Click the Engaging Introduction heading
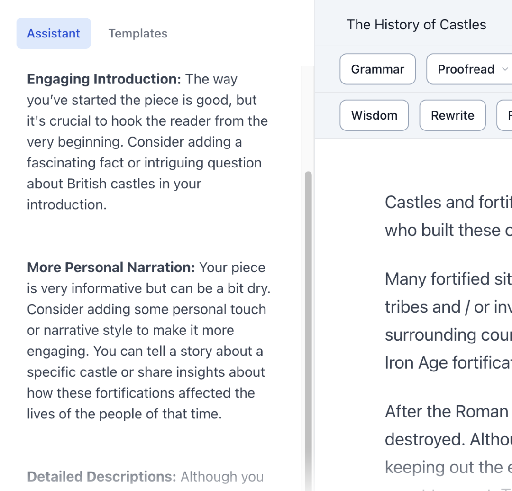The width and height of the screenshot is (512, 491). coord(104,79)
